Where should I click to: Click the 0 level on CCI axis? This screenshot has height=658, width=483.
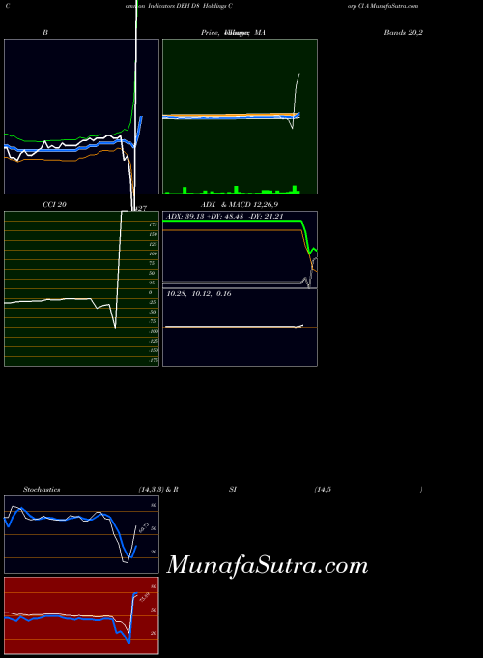tap(151, 292)
